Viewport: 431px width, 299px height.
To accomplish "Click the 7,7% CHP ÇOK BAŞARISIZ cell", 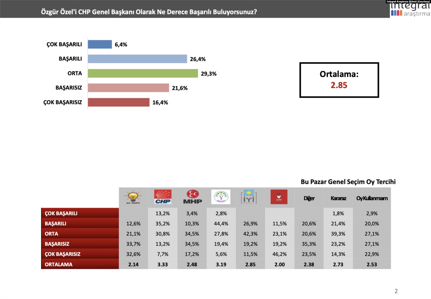I will pos(162,254).
